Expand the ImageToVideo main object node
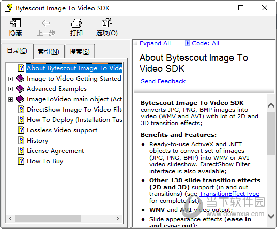The width and height of the screenshot is (277, 229). (x=11, y=99)
